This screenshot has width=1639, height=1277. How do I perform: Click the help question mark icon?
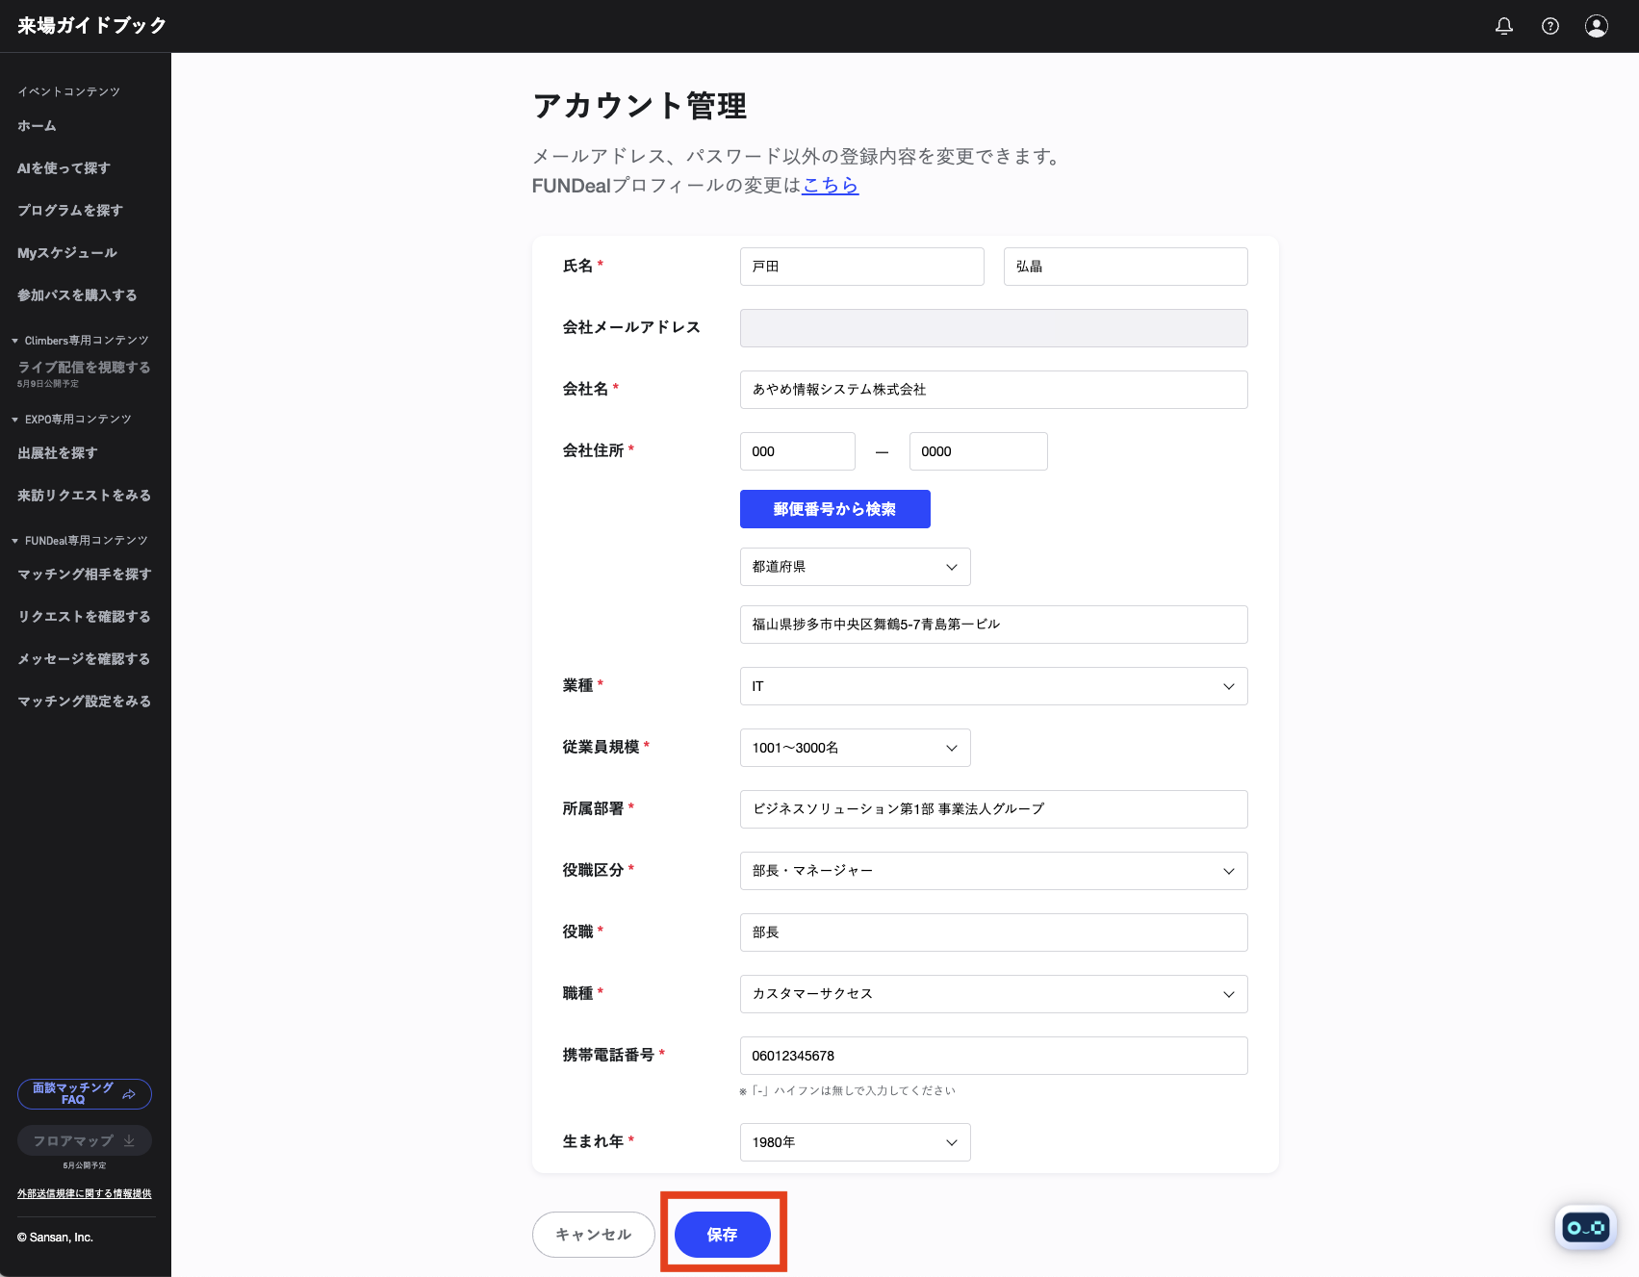tap(1549, 26)
